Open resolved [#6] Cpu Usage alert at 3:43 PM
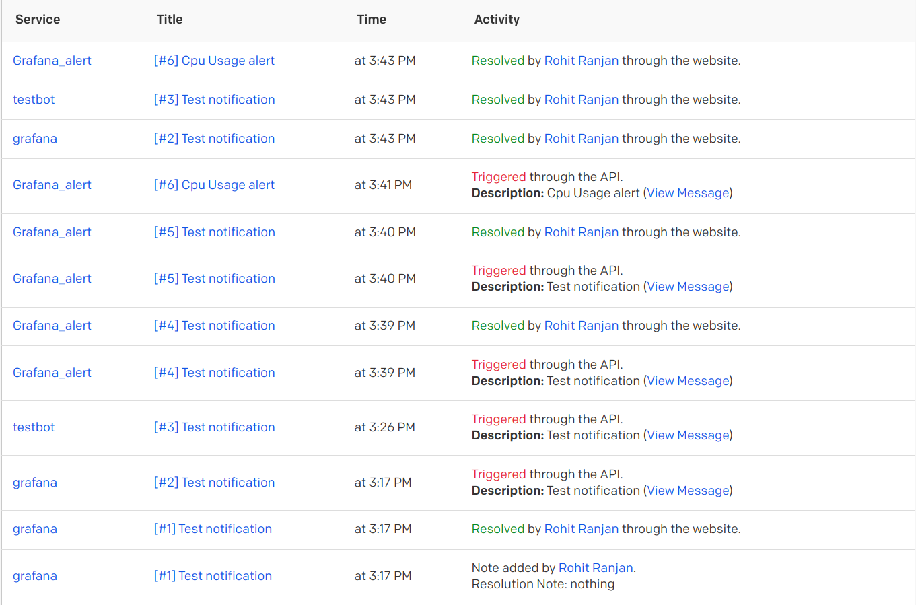This screenshot has height=605, width=916. [214, 61]
